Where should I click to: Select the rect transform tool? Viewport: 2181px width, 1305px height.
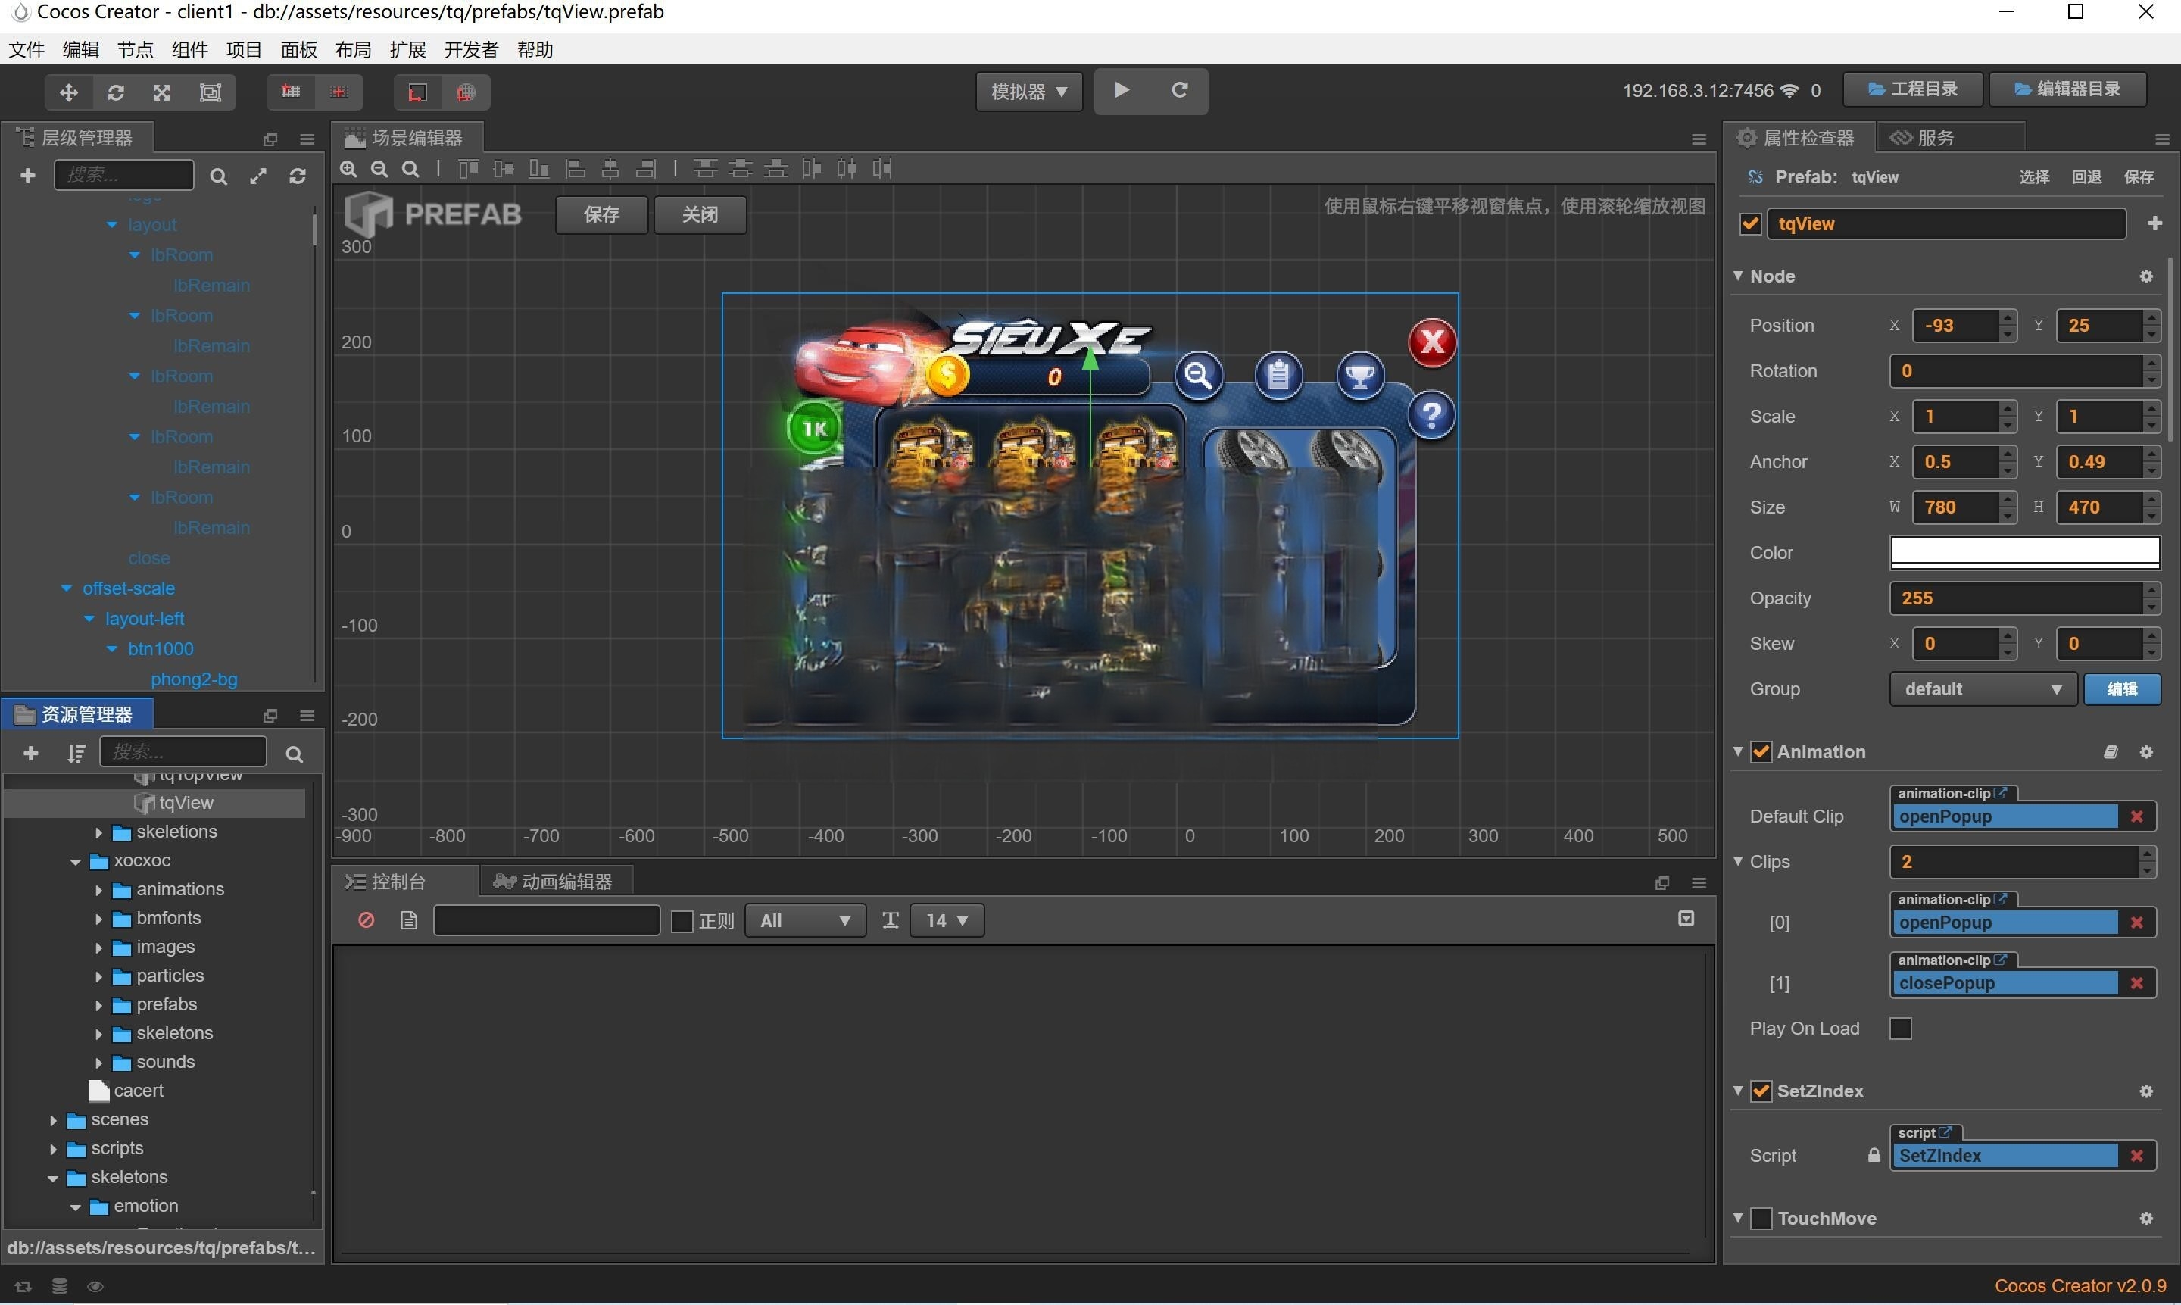point(210,92)
